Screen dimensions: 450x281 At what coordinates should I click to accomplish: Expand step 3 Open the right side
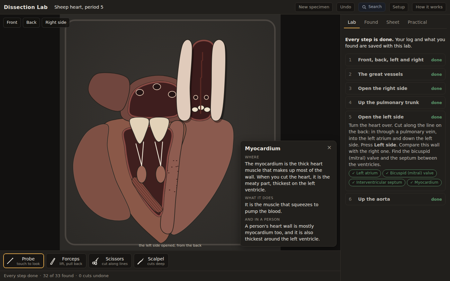click(395, 88)
